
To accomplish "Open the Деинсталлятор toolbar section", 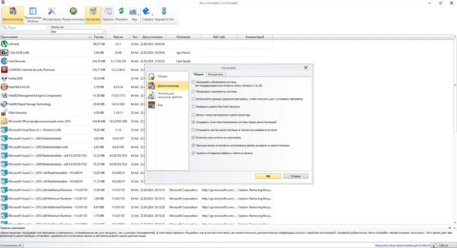I will pos(13,14).
